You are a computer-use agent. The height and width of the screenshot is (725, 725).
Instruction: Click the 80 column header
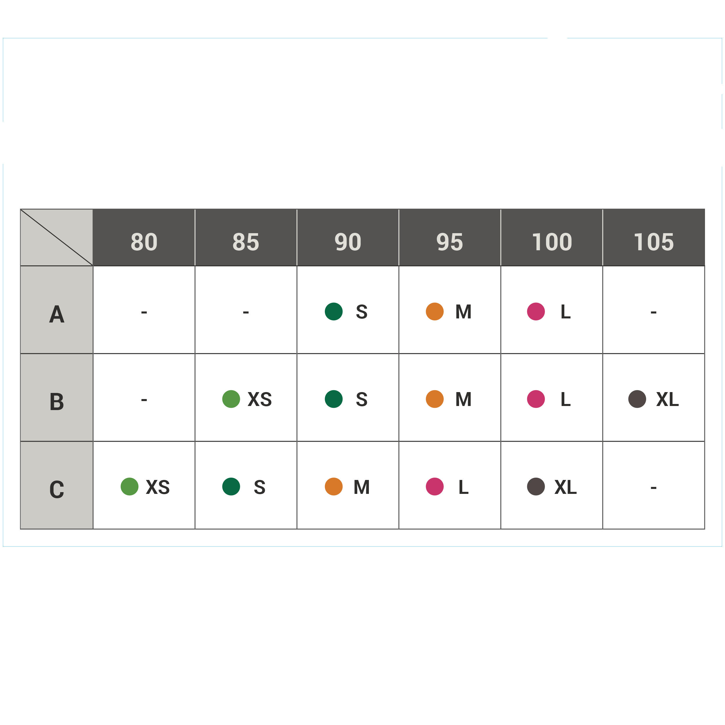pyautogui.click(x=144, y=242)
